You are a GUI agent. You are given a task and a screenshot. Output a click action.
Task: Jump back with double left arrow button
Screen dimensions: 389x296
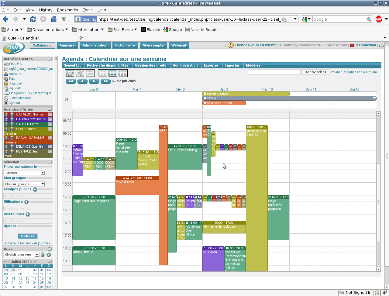point(71,81)
